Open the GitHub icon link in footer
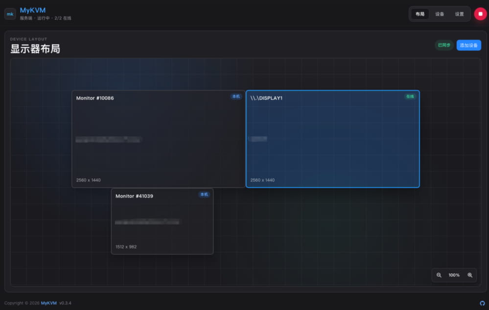 [482, 303]
